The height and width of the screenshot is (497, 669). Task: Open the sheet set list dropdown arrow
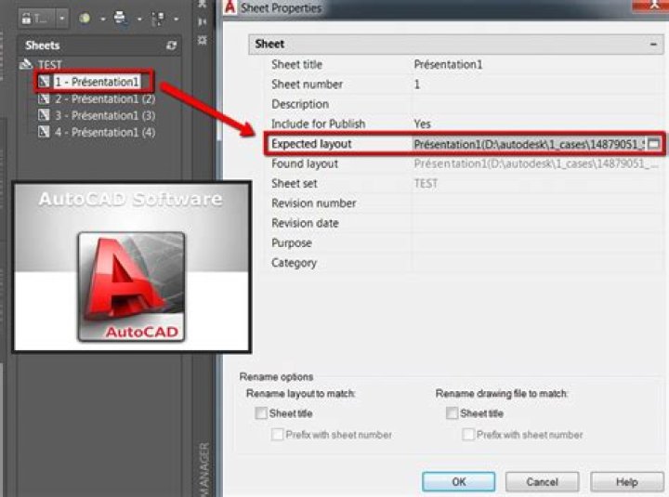(x=62, y=19)
